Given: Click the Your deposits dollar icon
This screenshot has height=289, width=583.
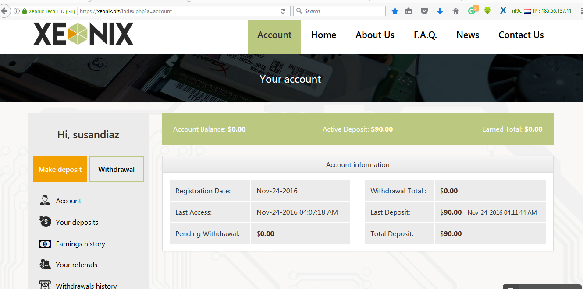Looking at the screenshot, I should tap(45, 222).
